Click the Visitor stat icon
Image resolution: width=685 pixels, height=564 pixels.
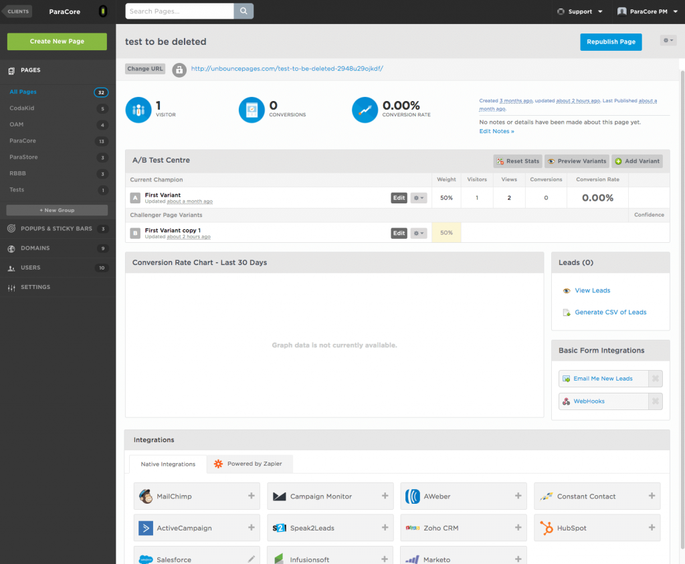point(138,110)
